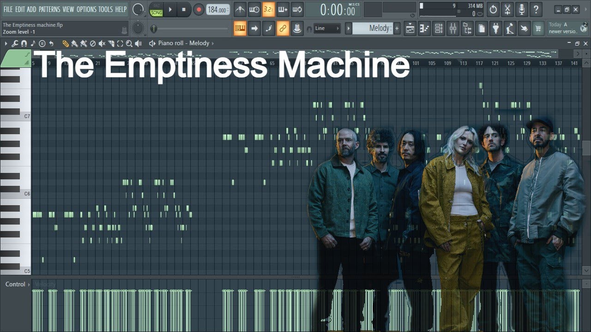Open the project picker copy icon
The image size is (591, 332).
(x=482, y=28)
